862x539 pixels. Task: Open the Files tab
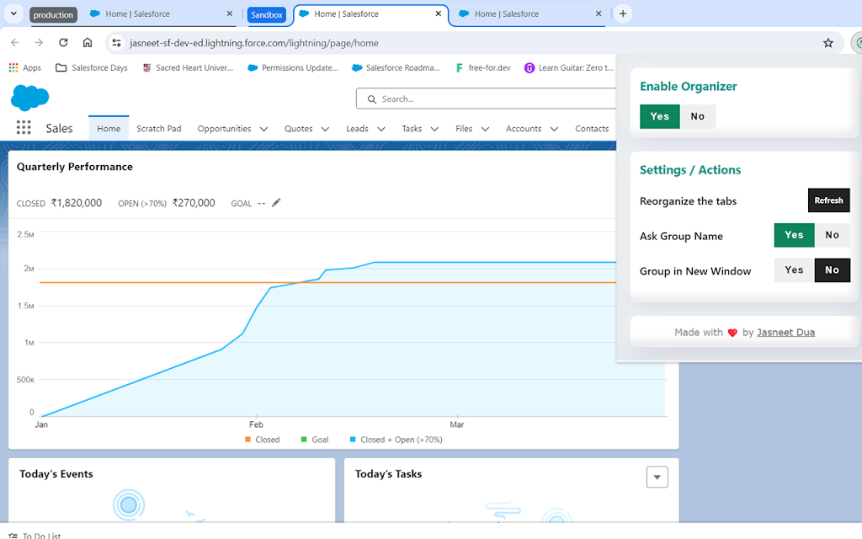464,129
